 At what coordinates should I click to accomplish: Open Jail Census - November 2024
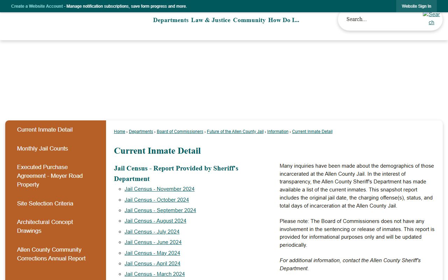click(x=160, y=189)
